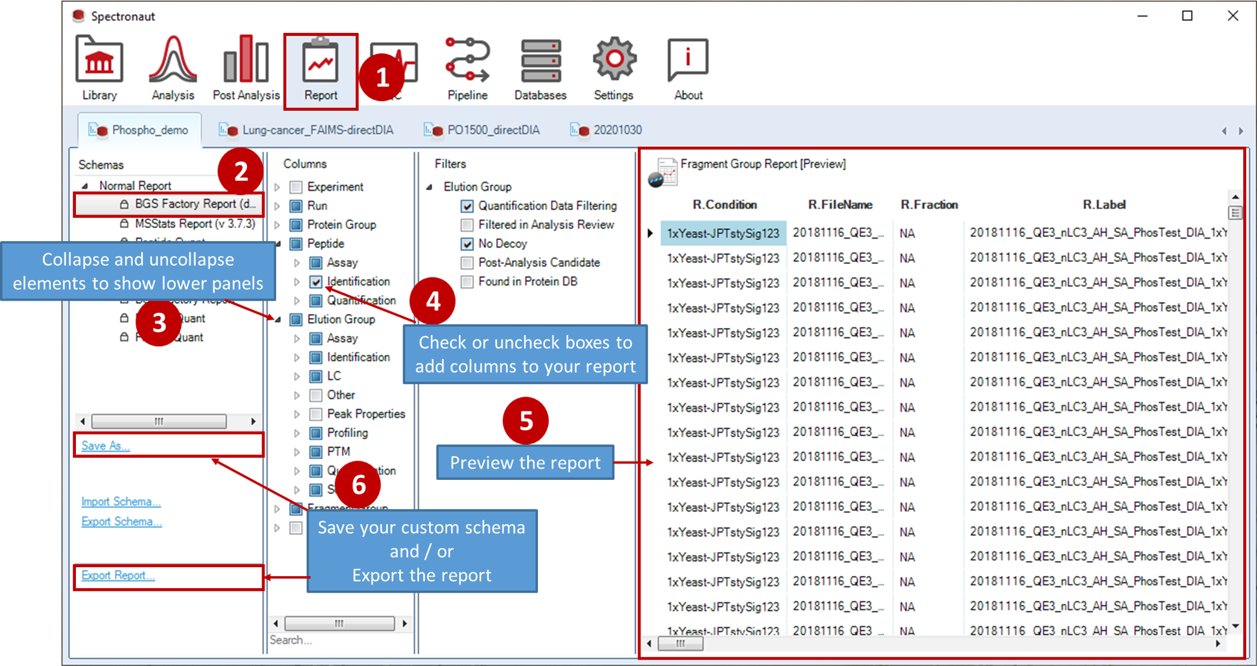This screenshot has height=666, width=1257.
Task: Enable the Found in Protein DB filter
Action: click(467, 282)
